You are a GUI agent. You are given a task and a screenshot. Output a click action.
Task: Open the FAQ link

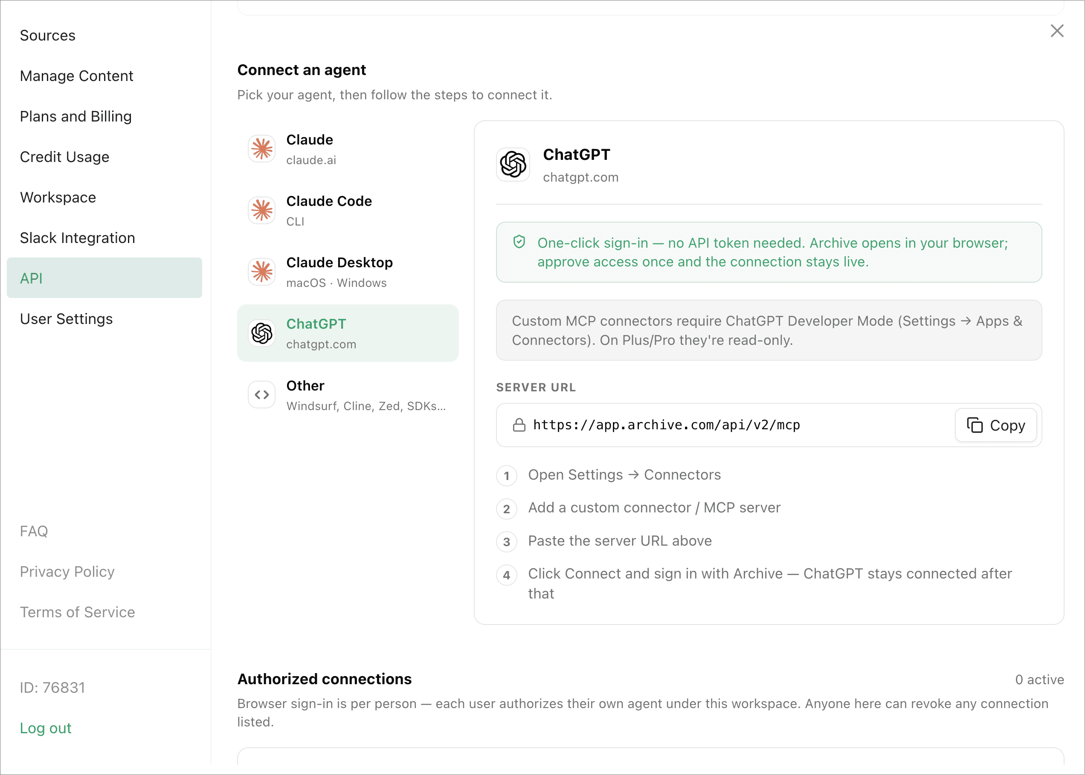[x=34, y=531]
